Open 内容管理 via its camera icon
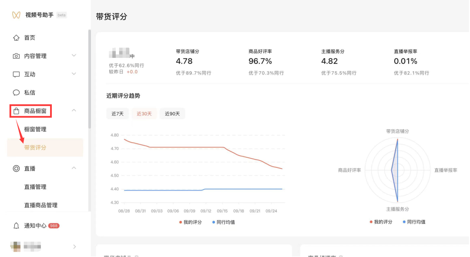The width and height of the screenshot is (470, 257). coord(15,56)
